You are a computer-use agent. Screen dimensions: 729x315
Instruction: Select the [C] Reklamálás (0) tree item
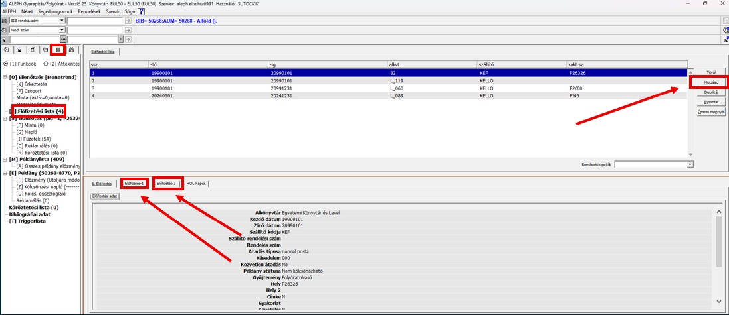coord(37,146)
